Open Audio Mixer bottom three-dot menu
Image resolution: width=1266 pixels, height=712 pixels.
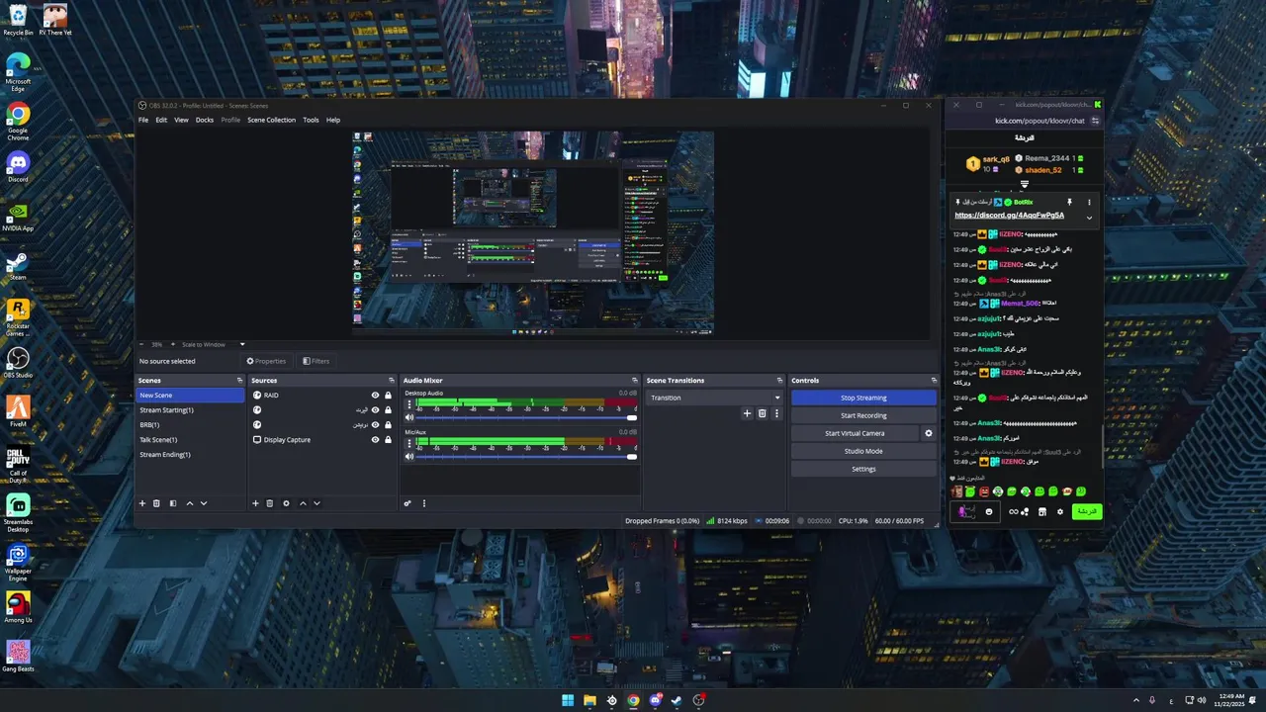(x=424, y=503)
